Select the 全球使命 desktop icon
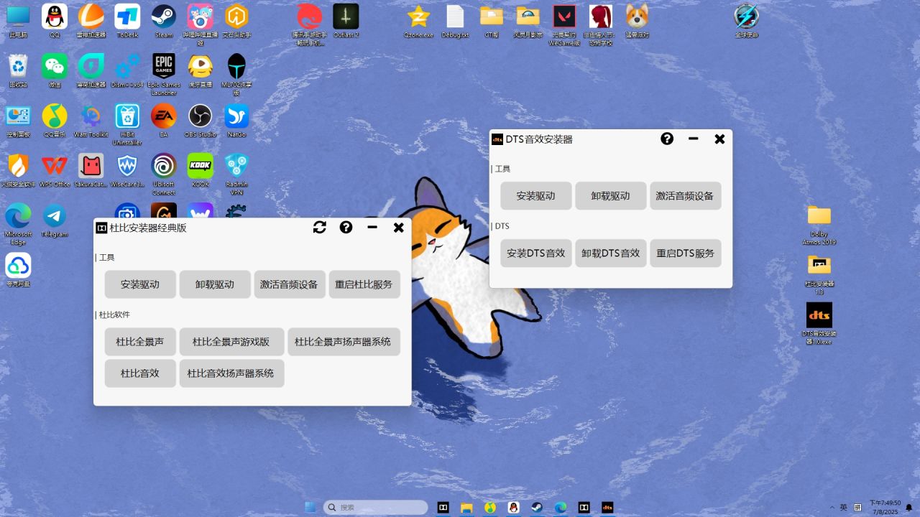The height and width of the screenshot is (517, 920). 747,20
